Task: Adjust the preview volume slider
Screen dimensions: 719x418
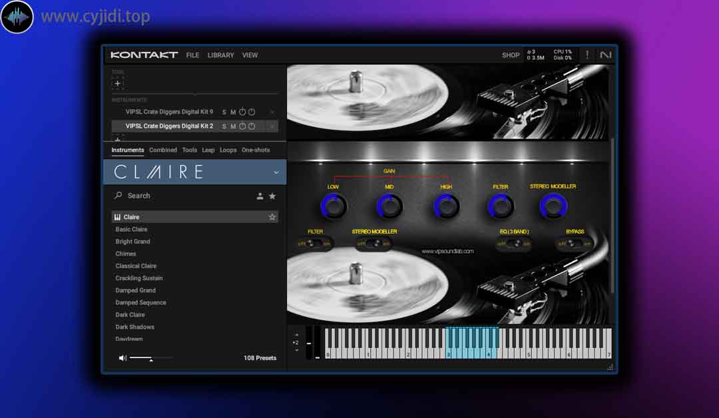Action: click(x=151, y=358)
